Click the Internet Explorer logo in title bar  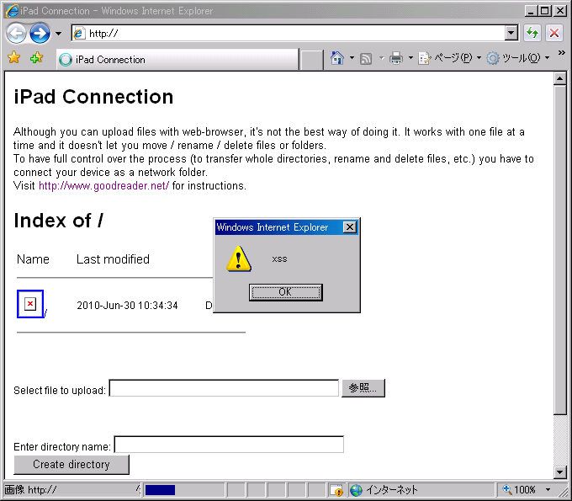pyautogui.click(x=12, y=11)
